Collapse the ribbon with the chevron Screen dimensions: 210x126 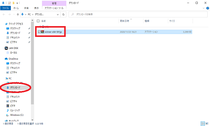tap(204, 8)
